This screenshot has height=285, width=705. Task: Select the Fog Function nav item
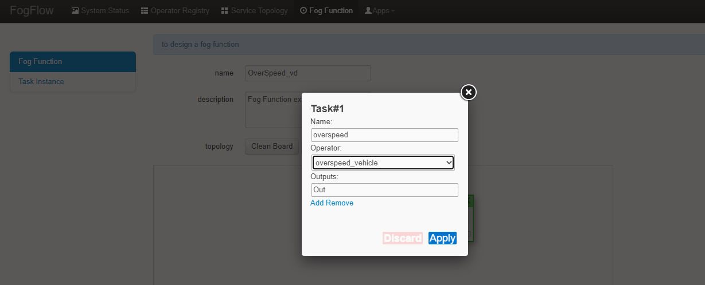[x=326, y=10]
